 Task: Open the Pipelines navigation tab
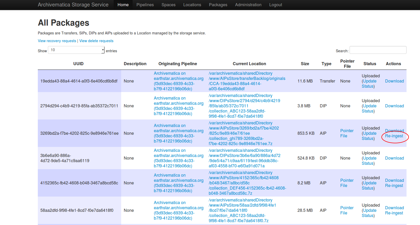click(x=145, y=5)
